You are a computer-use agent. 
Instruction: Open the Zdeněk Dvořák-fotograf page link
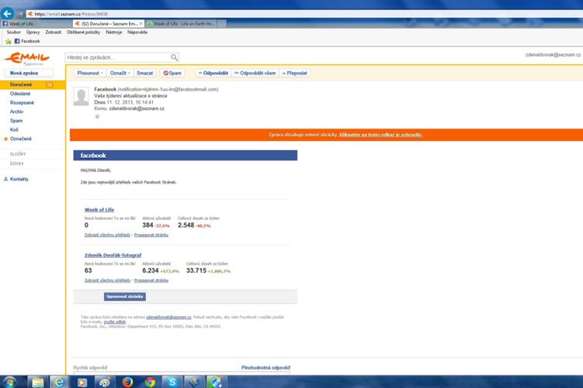(113, 256)
